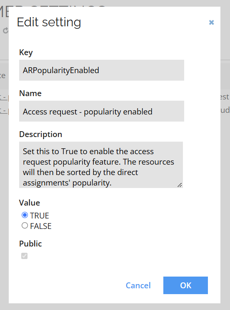Screen dimensions: 230x310
Task: Click inside the Description text area
Action: [x=101, y=165]
